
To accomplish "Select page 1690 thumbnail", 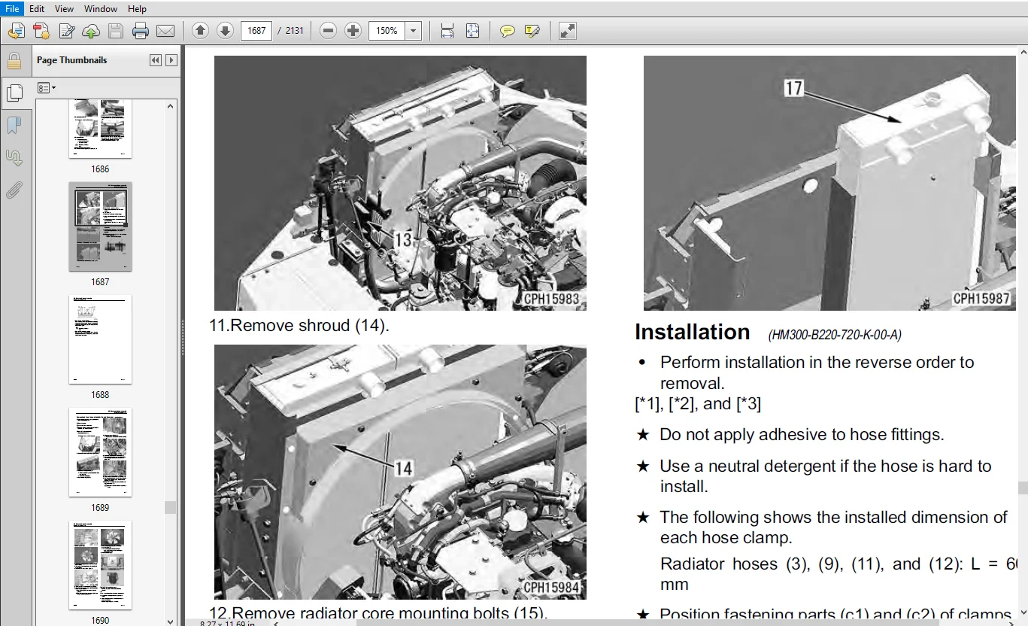I will (x=100, y=565).
